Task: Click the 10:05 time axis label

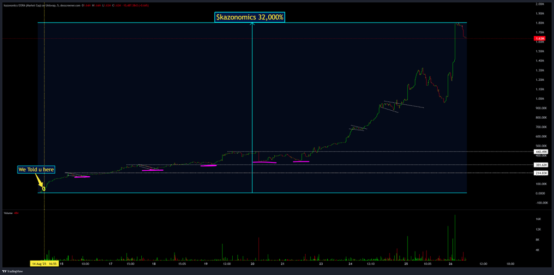Action: 427,264
